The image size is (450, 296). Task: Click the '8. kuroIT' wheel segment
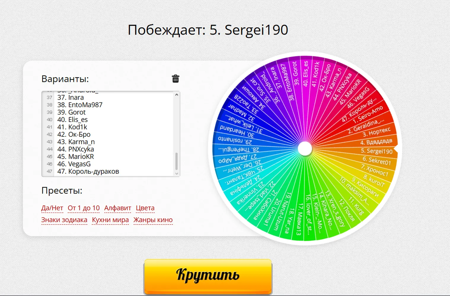tap(374, 180)
